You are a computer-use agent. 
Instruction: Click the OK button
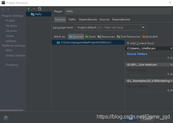click(x=131, y=119)
